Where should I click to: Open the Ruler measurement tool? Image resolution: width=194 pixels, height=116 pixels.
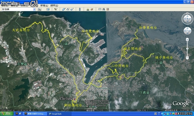(x=80, y=9)
